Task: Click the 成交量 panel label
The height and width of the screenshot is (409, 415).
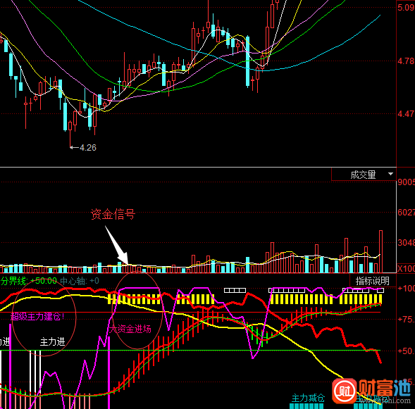Action: pos(363,175)
